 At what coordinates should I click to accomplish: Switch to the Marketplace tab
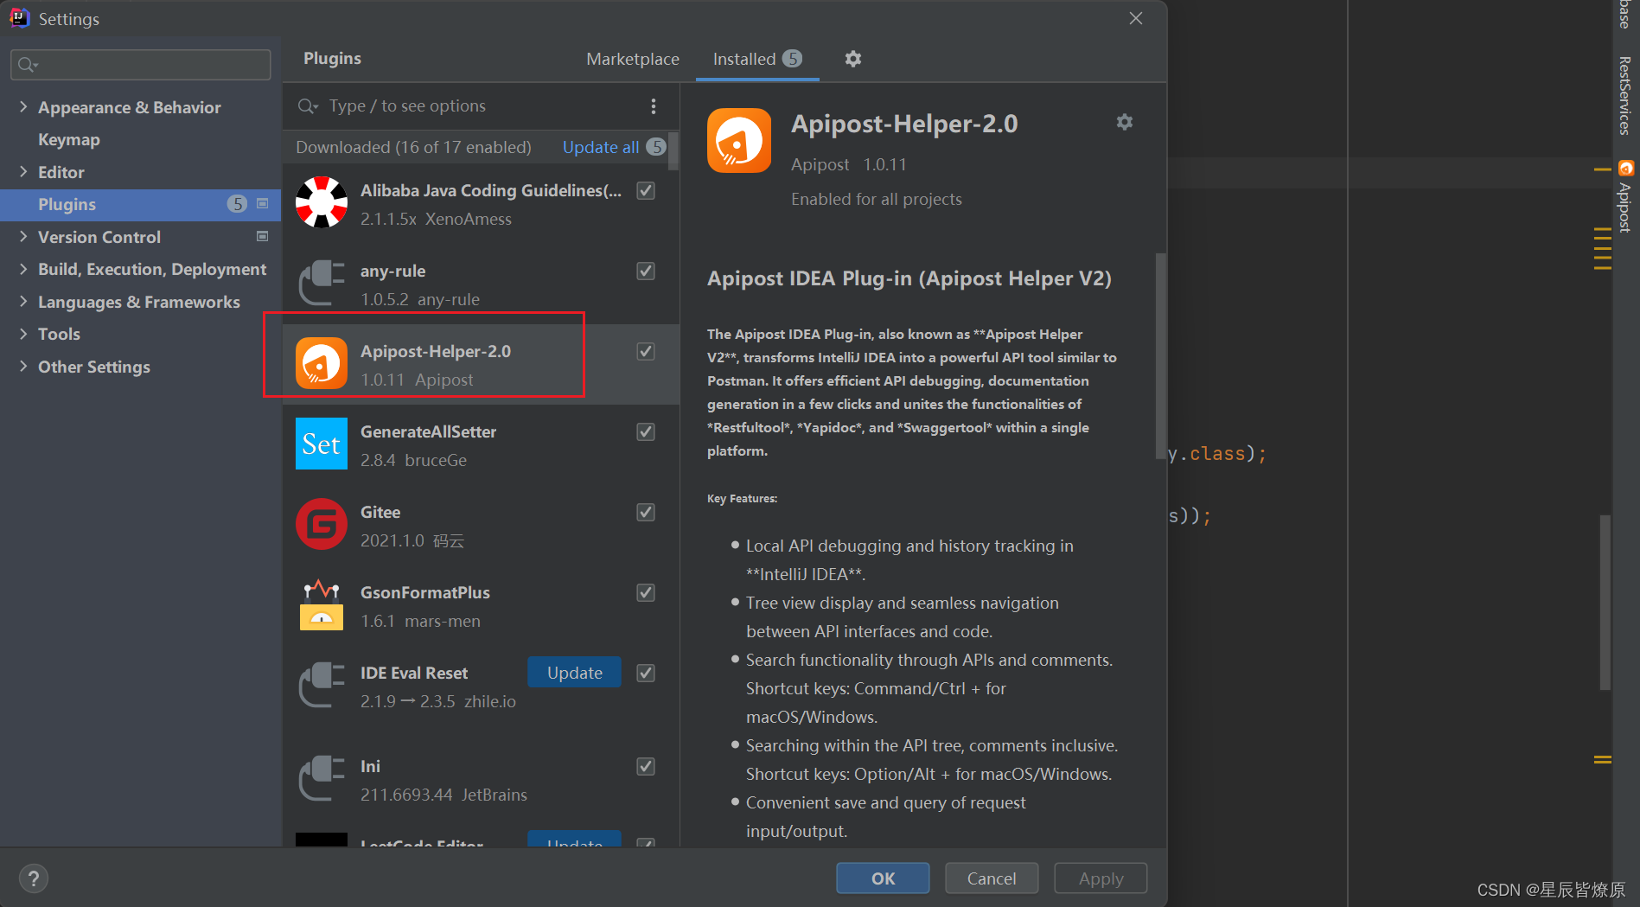point(633,59)
